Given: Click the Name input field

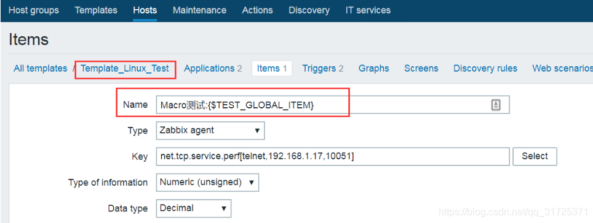Looking at the screenshot, I should click(x=333, y=105).
